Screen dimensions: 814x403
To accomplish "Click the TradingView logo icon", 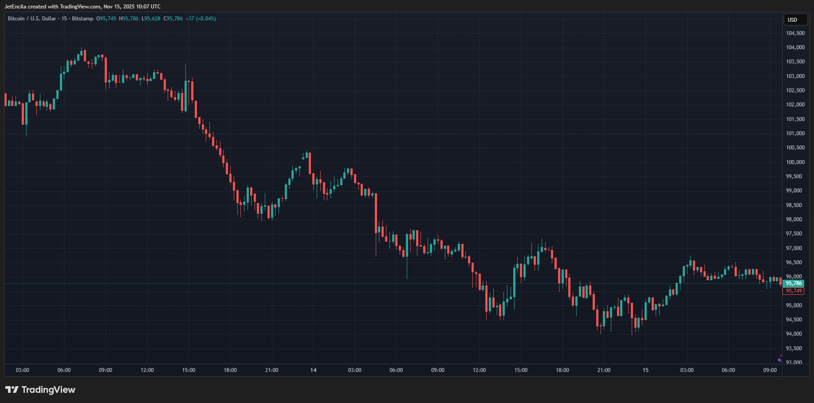I will coord(12,390).
